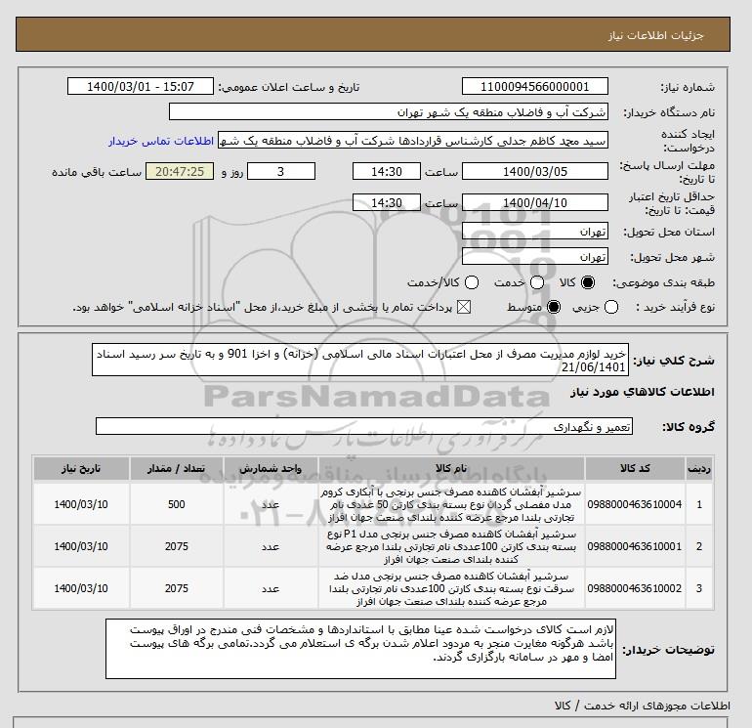The height and width of the screenshot is (728, 752).
Task: Select the جزیی purchase process radio
Action: (x=611, y=307)
